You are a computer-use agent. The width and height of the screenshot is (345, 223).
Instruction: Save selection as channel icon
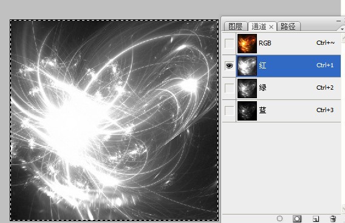coord(297,219)
